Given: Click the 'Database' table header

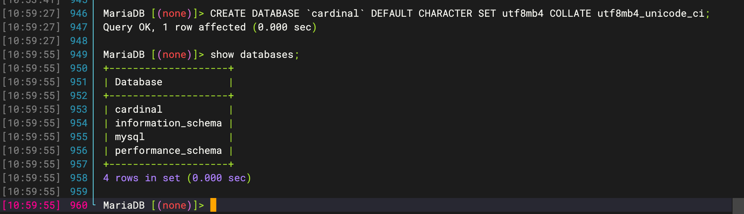Looking at the screenshot, I should [139, 82].
